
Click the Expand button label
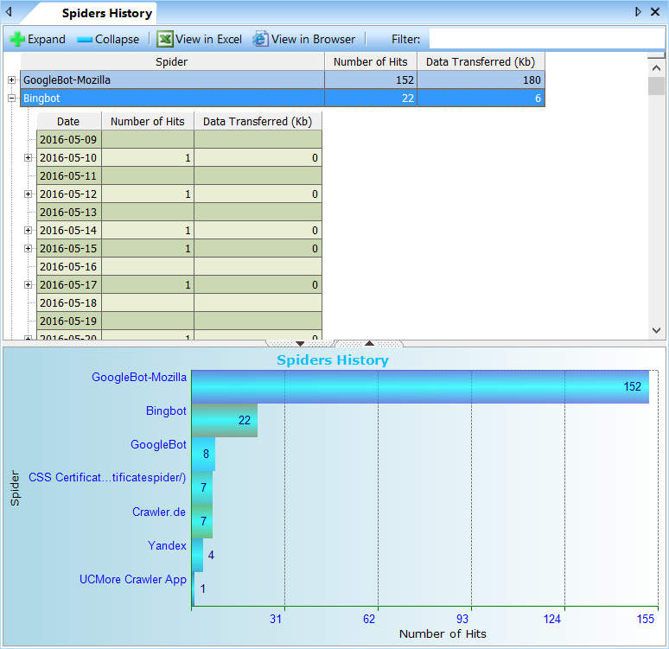[x=47, y=39]
